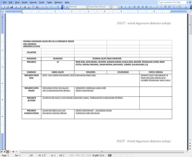This screenshot has height=157, width=192.
Task: Click the New Blank Document icon
Action: (3, 7)
